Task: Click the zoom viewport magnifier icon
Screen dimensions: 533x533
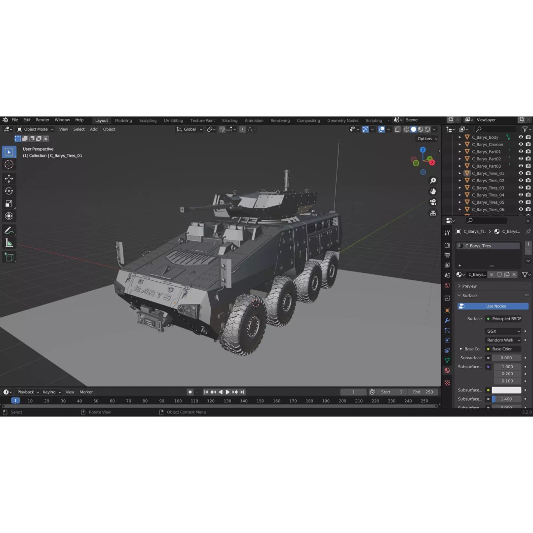Action: pyautogui.click(x=433, y=181)
